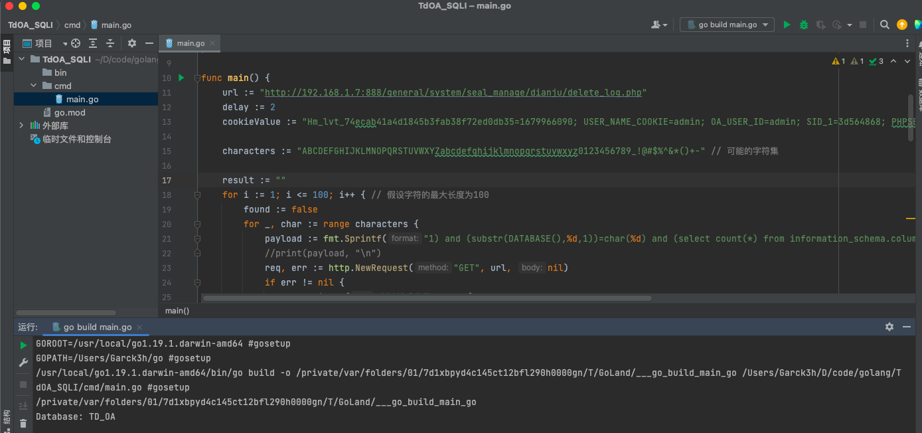Open the 'go build main.go' run configuration dropdown
The image size is (922, 433).
[728, 25]
